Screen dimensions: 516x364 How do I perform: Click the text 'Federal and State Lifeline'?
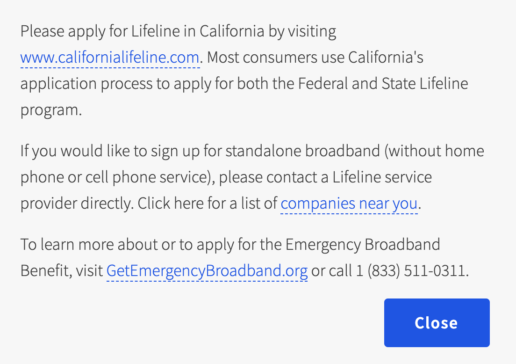383,84
